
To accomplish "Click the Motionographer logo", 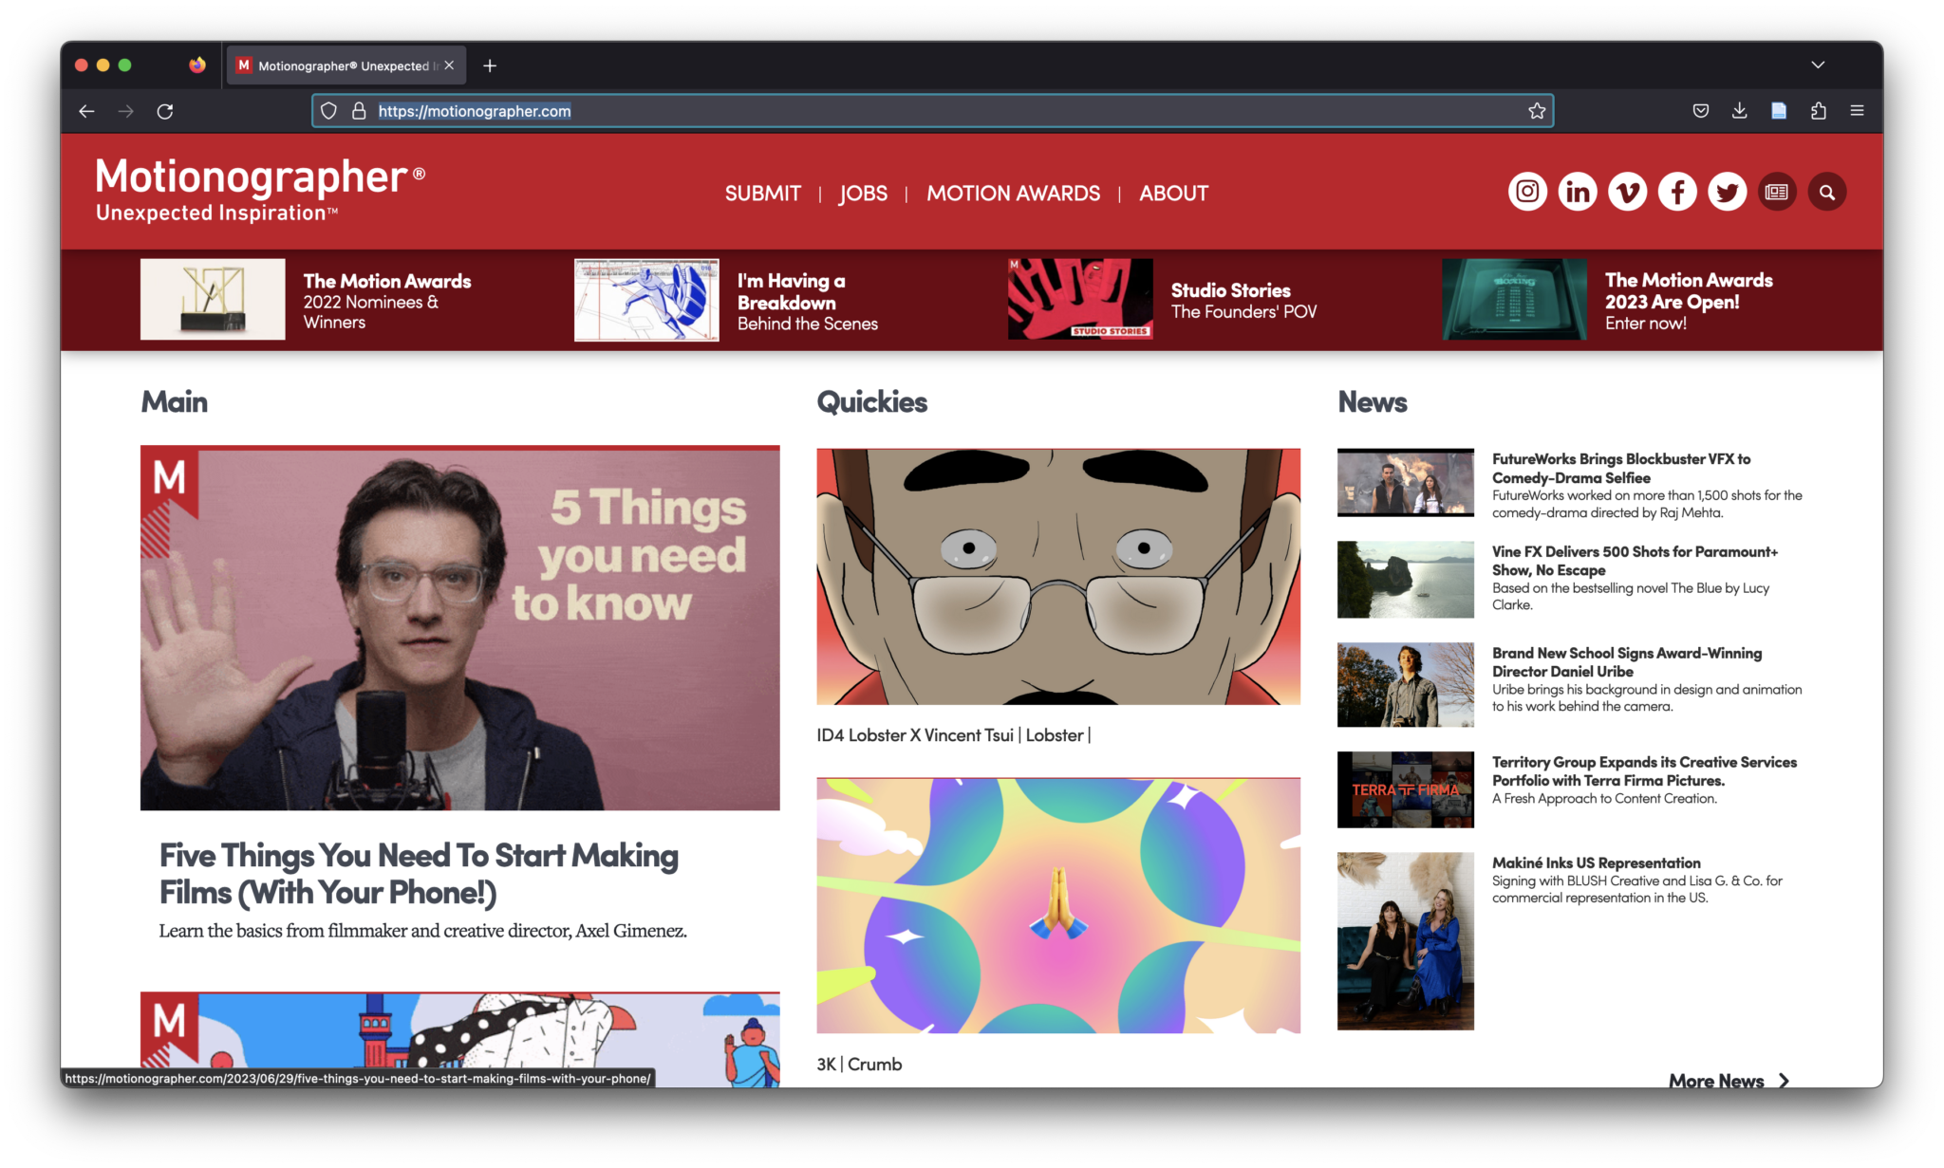I will [260, 190].
